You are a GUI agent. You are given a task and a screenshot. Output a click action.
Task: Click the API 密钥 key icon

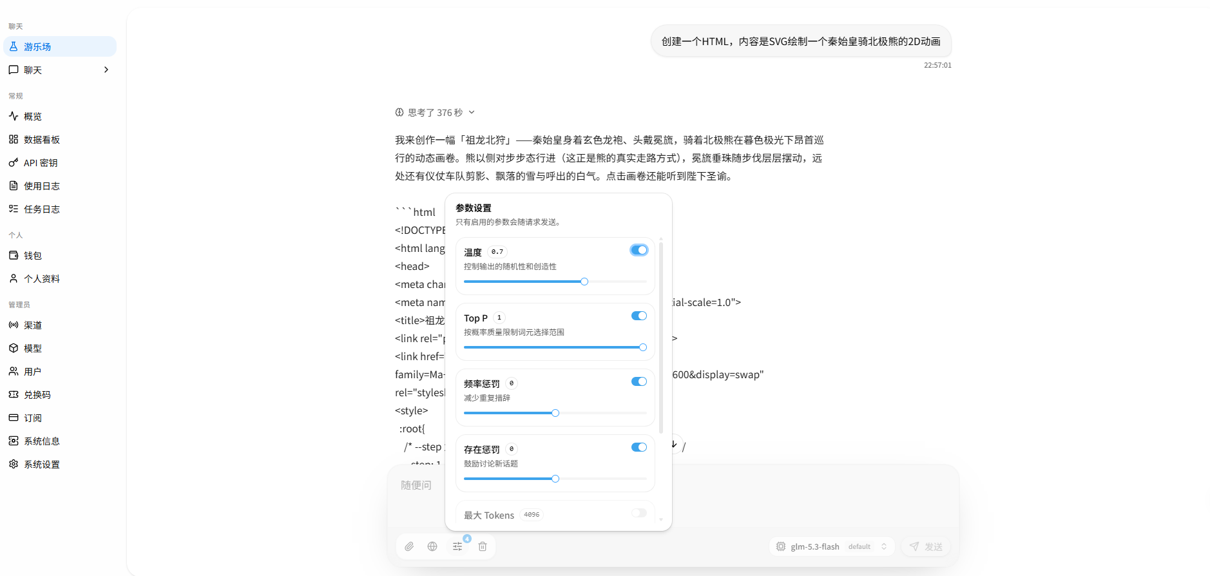(14, 162)
